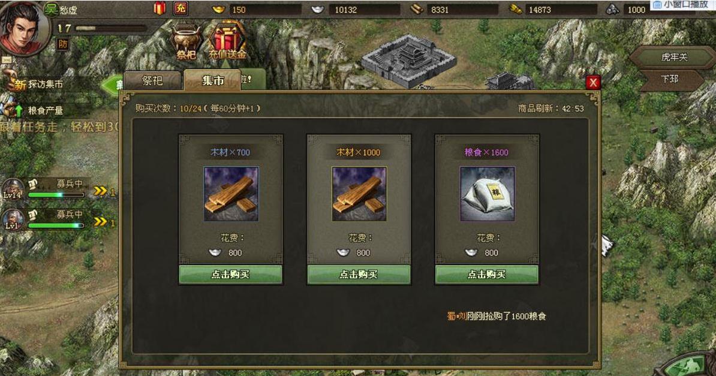Select the 粮食×1600 grain sack image
The image size is (716, 376).
click(x=487, y=194)
